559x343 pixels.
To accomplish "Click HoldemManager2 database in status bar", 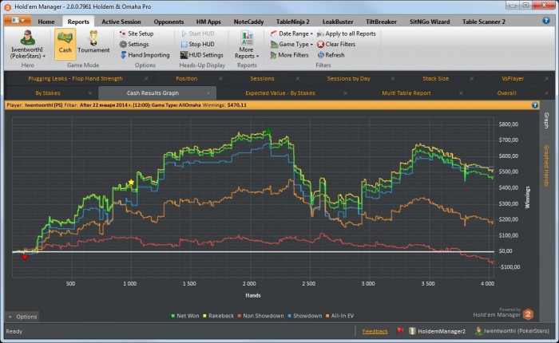I will [x=437, y=331].
